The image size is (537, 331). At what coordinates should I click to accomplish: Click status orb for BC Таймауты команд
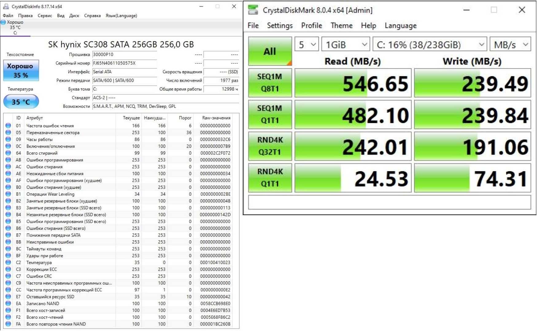click(x=8, y=249)
